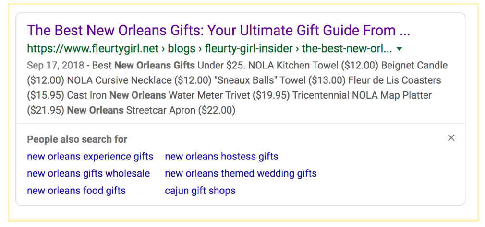Screen dimensions: 485x227
Task: Click the 'Streetcar Apron ($22.00)' snippet text
Action: 181,110
